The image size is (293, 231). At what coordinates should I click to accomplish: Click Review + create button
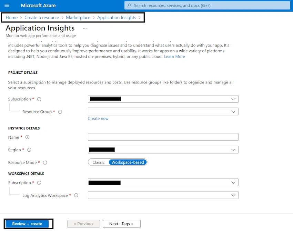click(27, 224)
